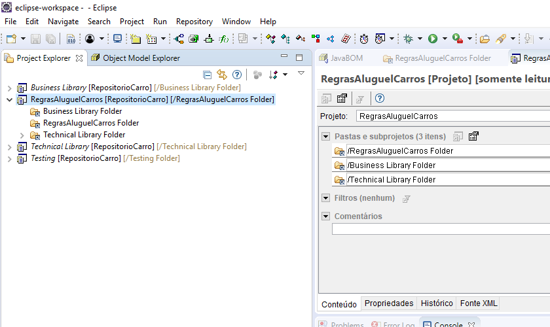The height and width of the screenshot is (327, 550).
Task: Toggle Link with Editor in Project Explorer
Action: (x=222, y=75)
